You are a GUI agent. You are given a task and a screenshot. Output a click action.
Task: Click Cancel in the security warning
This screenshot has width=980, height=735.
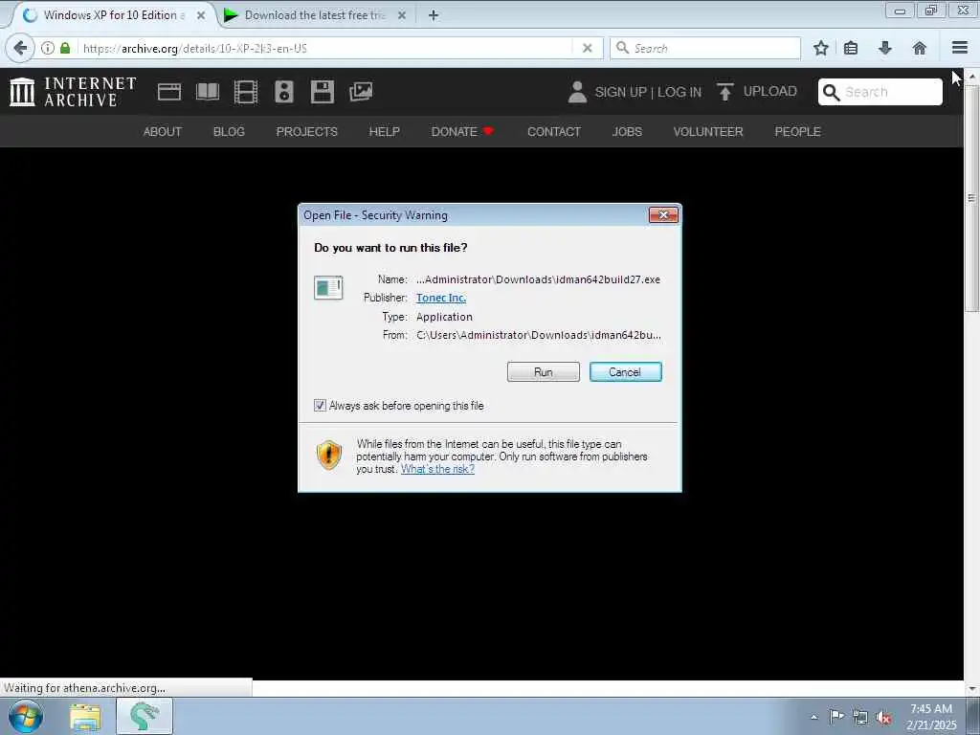[x=625, y=372]
